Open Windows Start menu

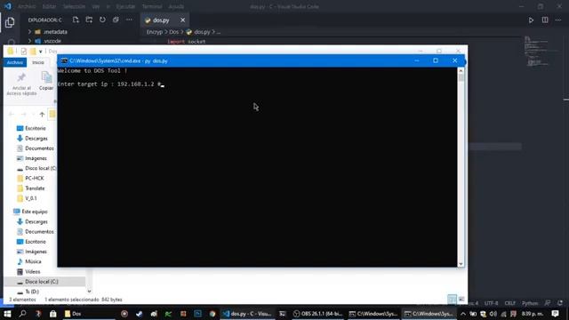click(x=7, y=314)
